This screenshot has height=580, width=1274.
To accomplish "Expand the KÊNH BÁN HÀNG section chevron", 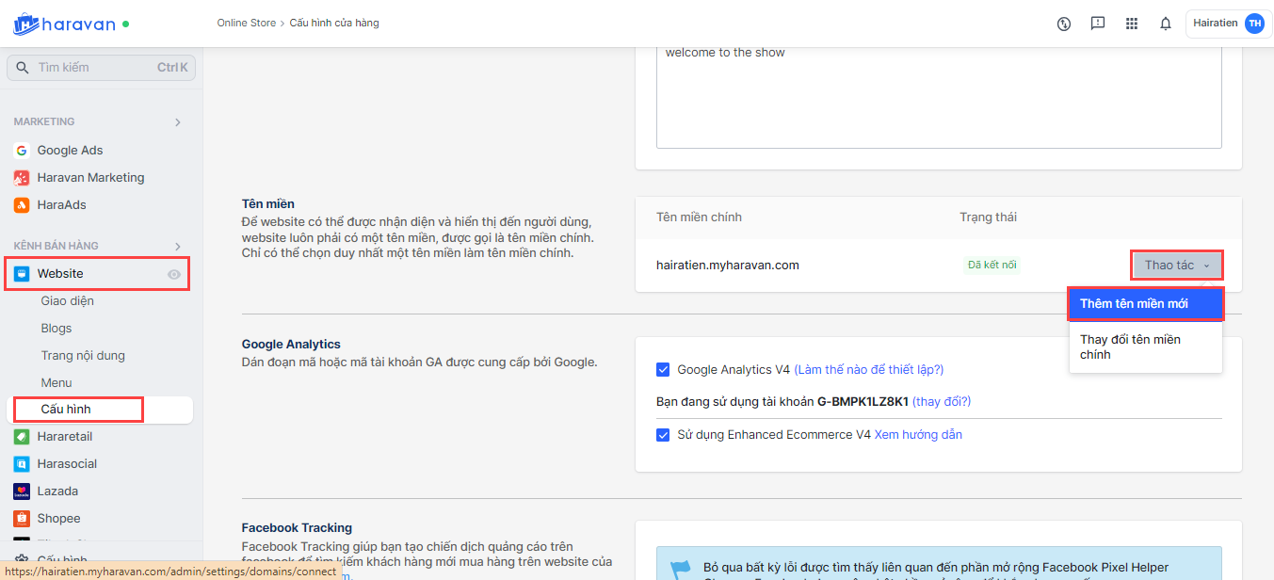I will 178,247.
